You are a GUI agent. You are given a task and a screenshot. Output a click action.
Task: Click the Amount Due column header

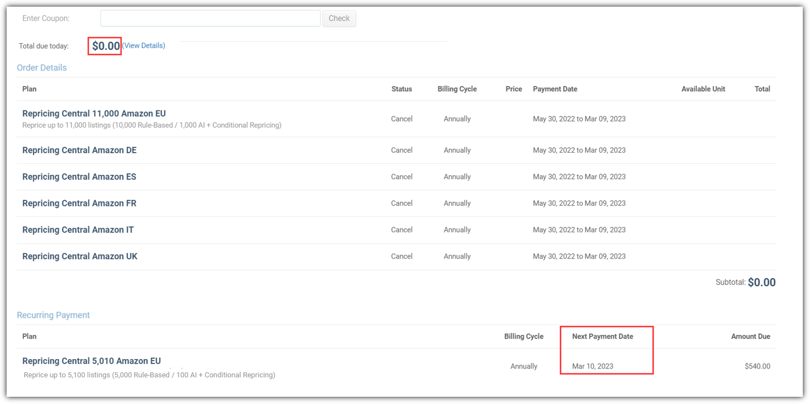(x=751, y=336)
